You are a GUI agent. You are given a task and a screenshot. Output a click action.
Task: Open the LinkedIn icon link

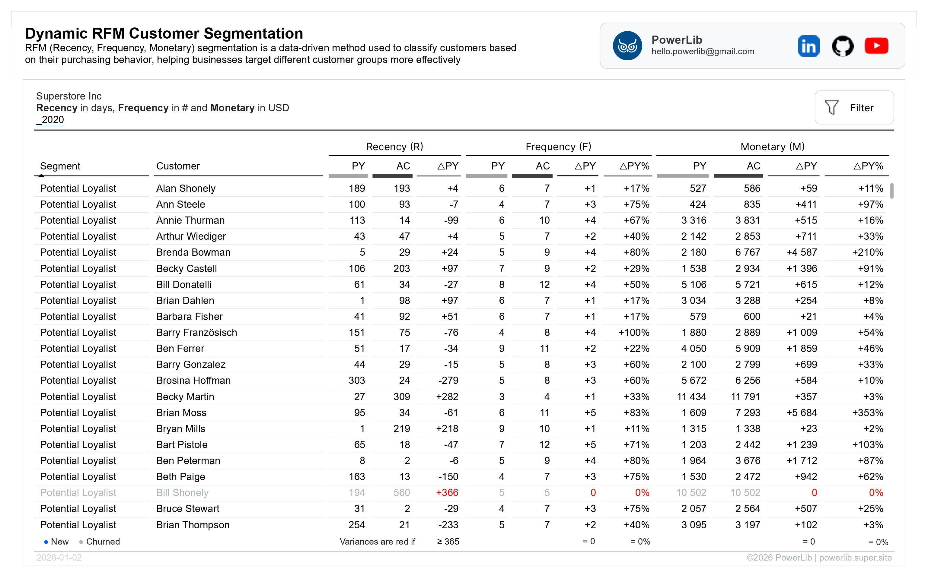pos(808,46)
